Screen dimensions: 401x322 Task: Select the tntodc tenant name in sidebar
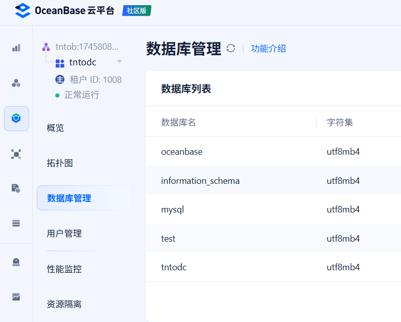(83, 62)
